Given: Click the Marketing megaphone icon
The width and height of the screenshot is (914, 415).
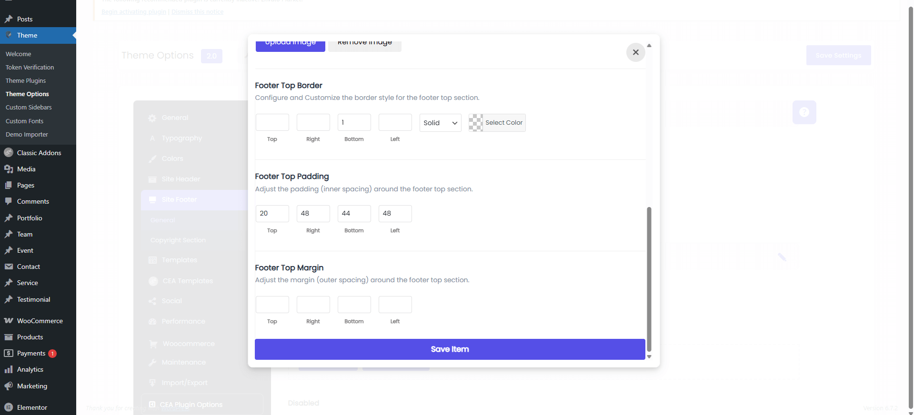Looking at the screenshot, I should (x=9, y=386).
